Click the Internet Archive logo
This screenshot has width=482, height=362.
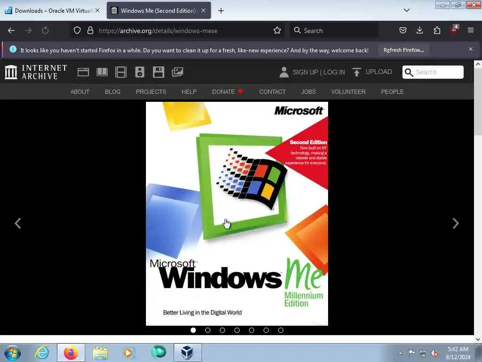[x=36, y=72]
